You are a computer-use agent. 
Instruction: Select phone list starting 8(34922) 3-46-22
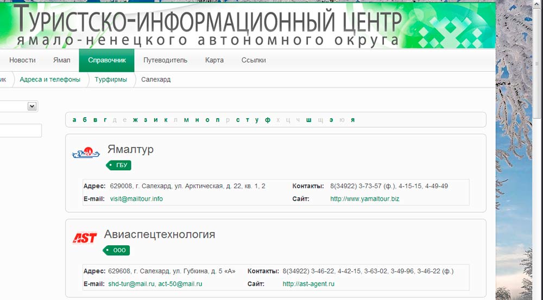pyautogui.click(x=368, y=271)
